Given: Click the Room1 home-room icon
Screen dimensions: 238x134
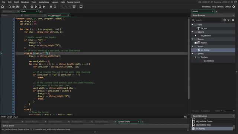Looking at the screenshot, I should pos(196,43).
